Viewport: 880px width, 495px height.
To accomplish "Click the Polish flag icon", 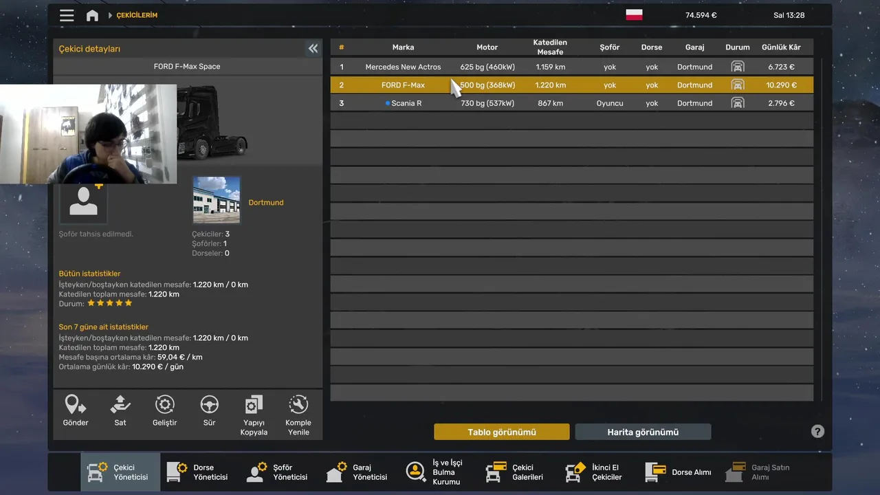I will coord(634,14).
